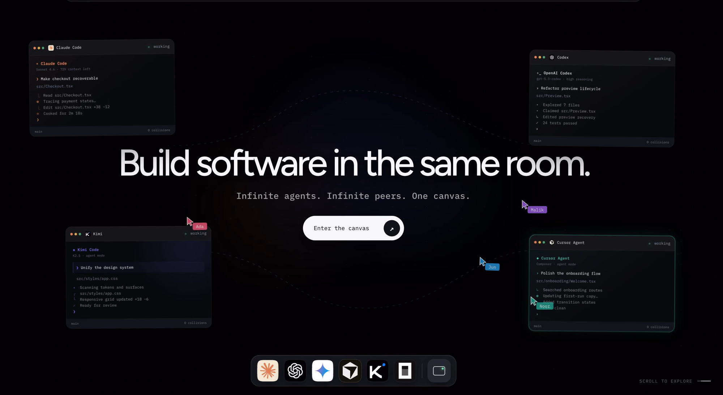Click the orange Claude Code heading in the terminal

[x=54, y=64]
